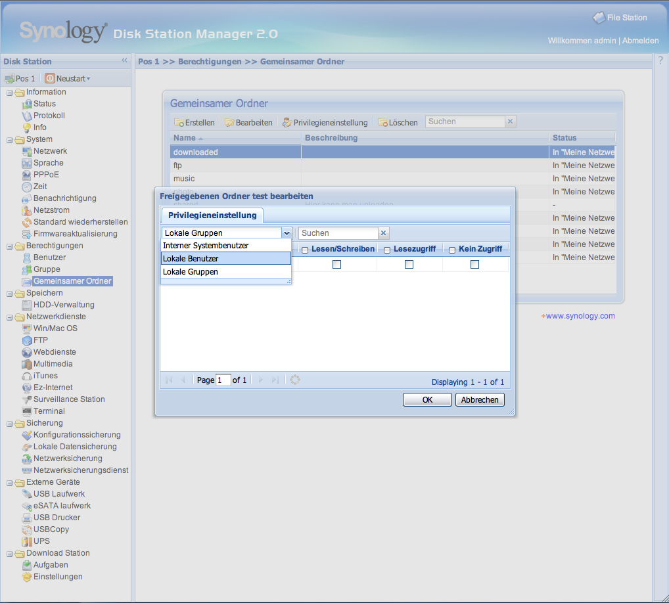Click the Suchen field in dialog

[338, 233]
